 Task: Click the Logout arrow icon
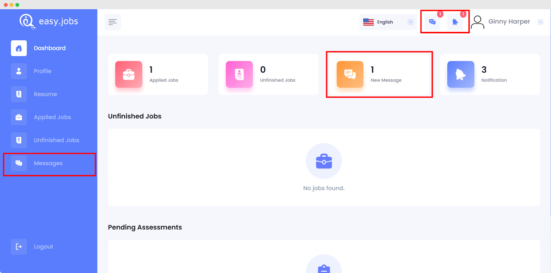19,247
